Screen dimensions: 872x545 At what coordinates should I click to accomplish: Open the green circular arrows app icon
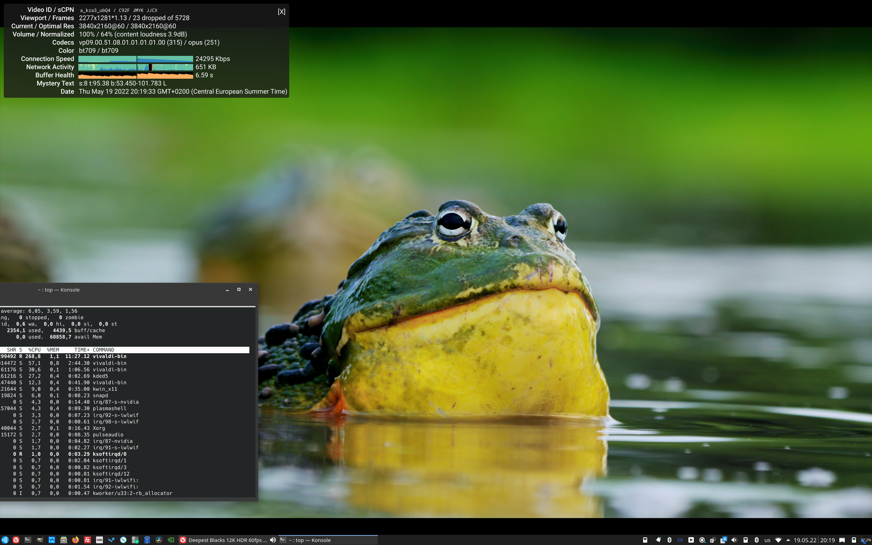click(x=123, y=540)
